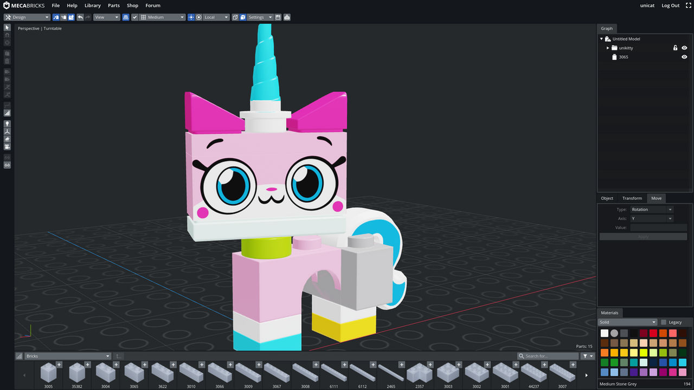Click the solid blue cube display icon
The height and width of the screenshot is (390, 694).
[x=243, y=17]
